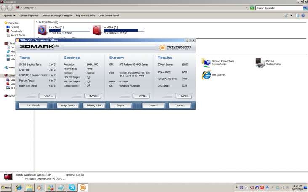This screenshot has width=308, height=192.
Task: Open the Music library
Action: click(x=11, y=51)
